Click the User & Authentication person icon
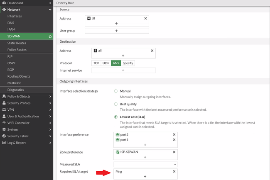270x180 pixels. pos(4,116)
